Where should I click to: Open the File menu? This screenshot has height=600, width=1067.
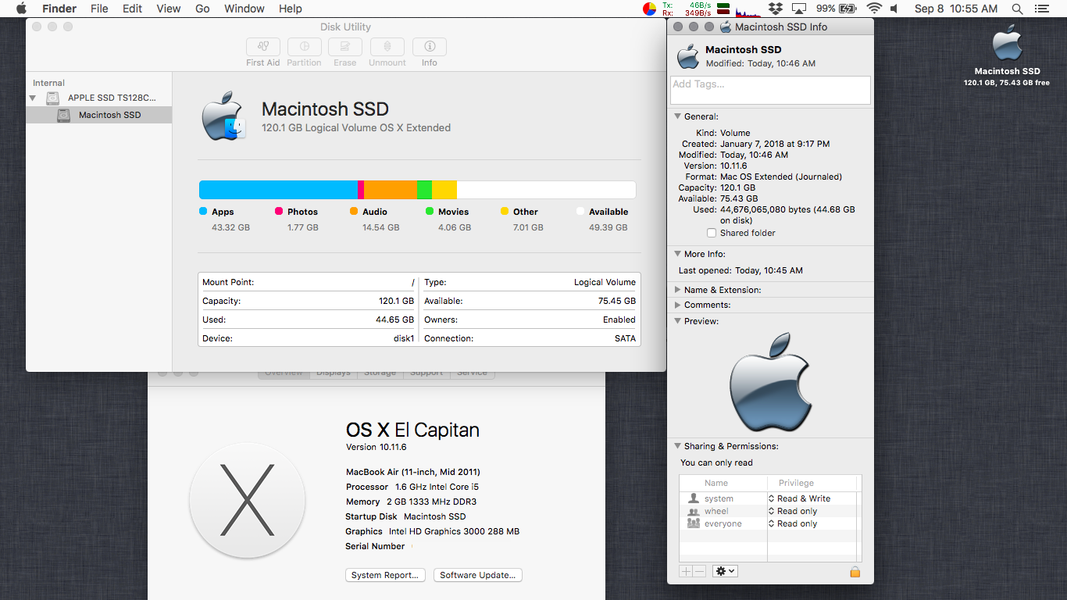(x=99, y=9)
